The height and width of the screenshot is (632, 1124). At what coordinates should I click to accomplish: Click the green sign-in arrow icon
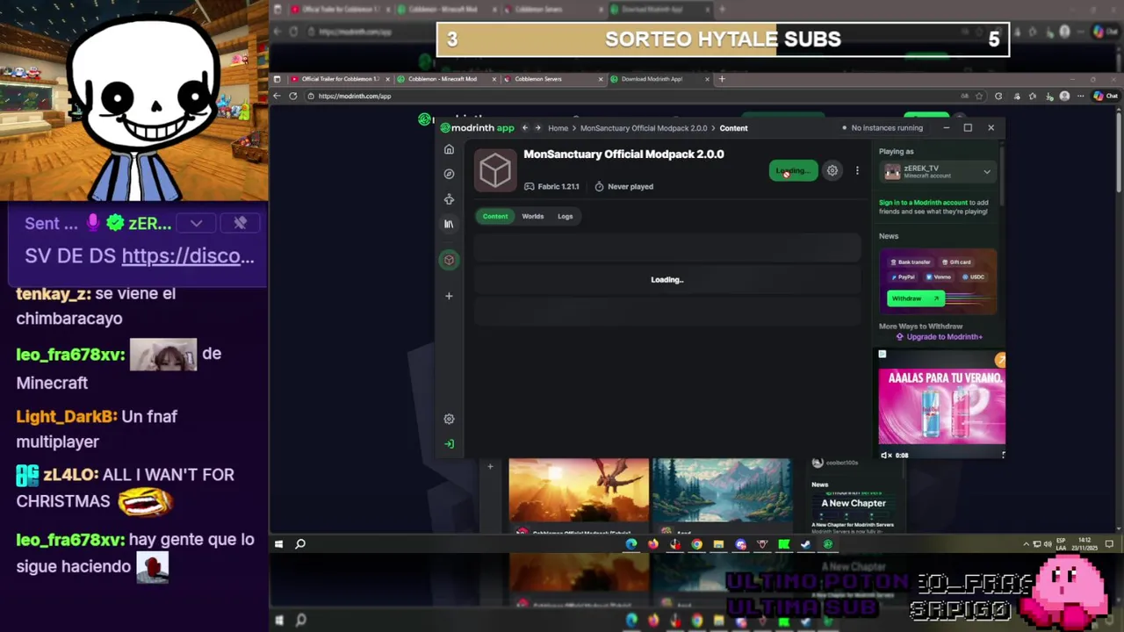click(449, 444)
